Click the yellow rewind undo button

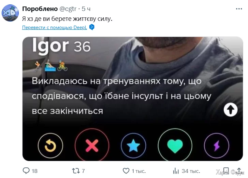50,146
